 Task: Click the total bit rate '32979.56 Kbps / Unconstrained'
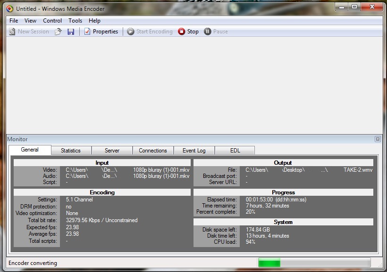point(101,220)
